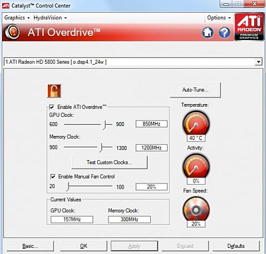Click the Auto-Tune button
The height and width of the screenshot is (254, 266).
pyautogui.click(x=196, y=90)
